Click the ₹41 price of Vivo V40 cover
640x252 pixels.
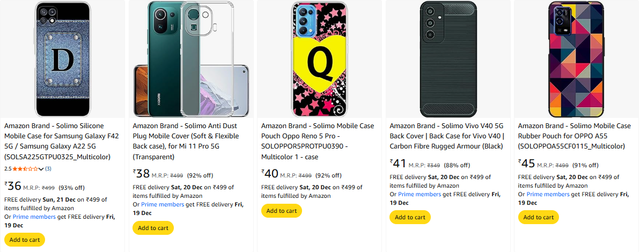(399, 164)
